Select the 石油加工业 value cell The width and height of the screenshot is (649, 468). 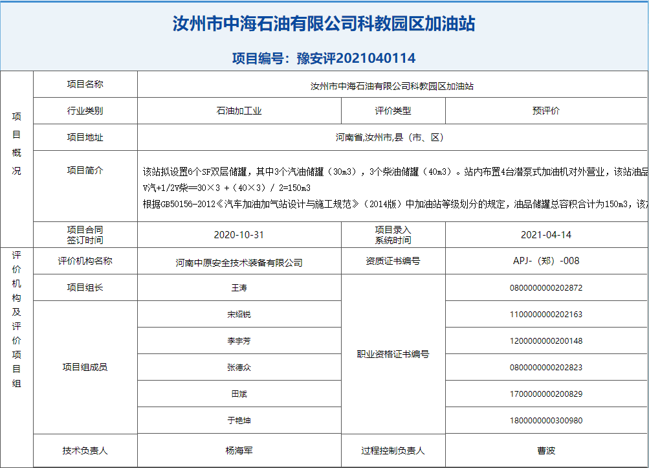pos(239,111)
